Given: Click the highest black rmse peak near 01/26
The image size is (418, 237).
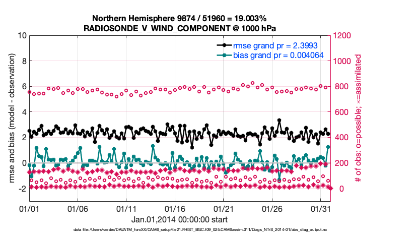Looking at the screenshot, I should click(x=280, y=121).
